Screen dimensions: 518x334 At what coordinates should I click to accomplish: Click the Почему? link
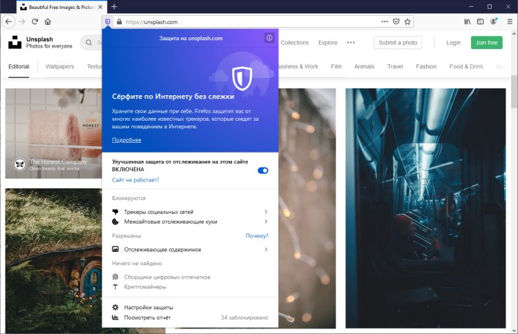pyautogui.click(x=257, y=235)
